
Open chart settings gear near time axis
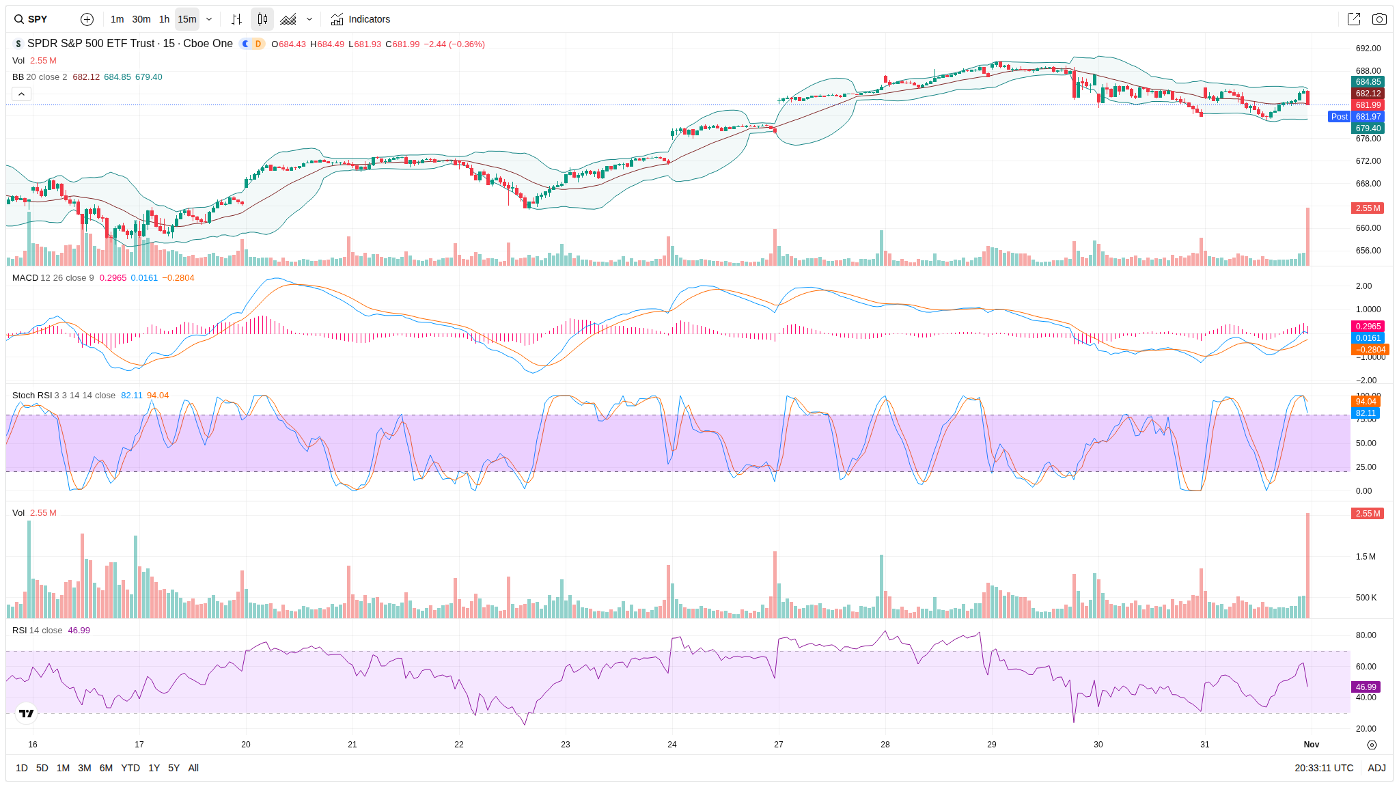1372,745
